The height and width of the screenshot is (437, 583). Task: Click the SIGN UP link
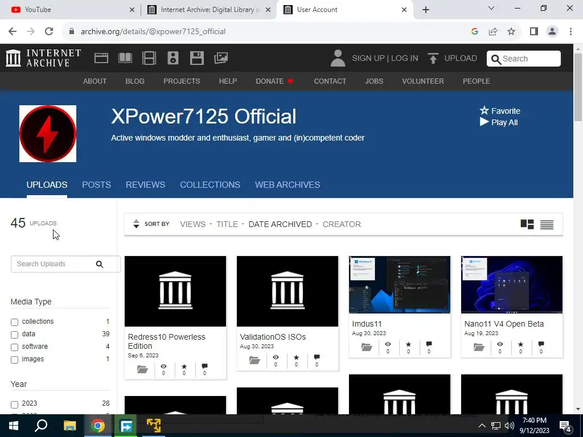pos(368,59)
